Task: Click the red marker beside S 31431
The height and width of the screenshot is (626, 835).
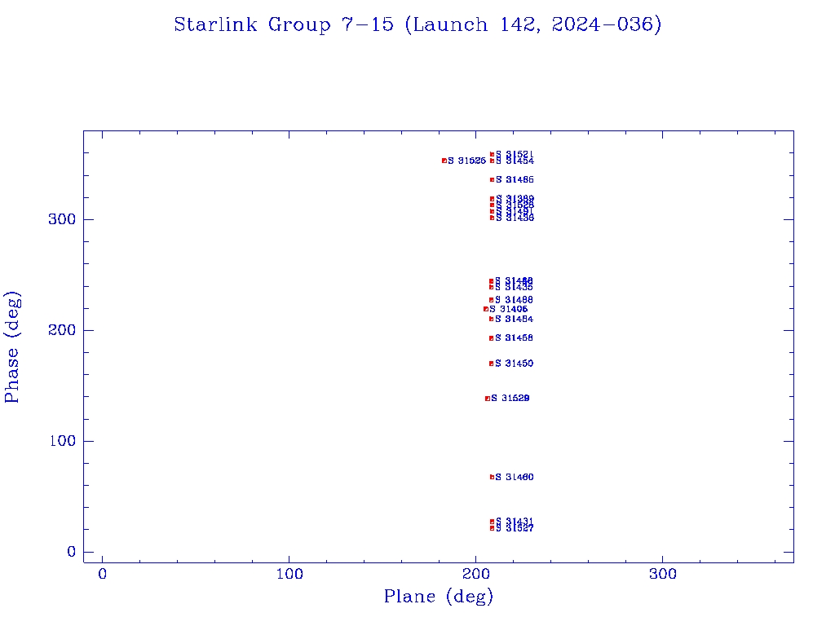Action: (x=492, y=522)
